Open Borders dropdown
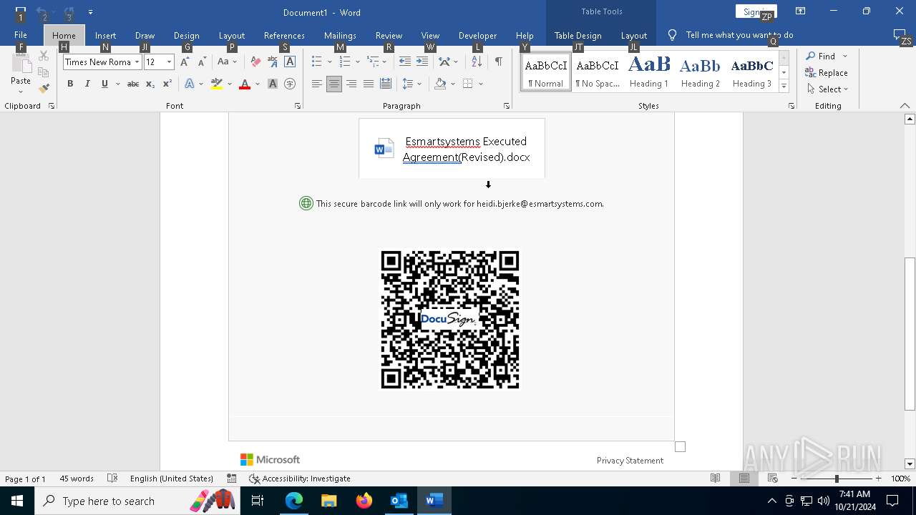This screenshot has height=515, width=916. [x=481, y=84]
